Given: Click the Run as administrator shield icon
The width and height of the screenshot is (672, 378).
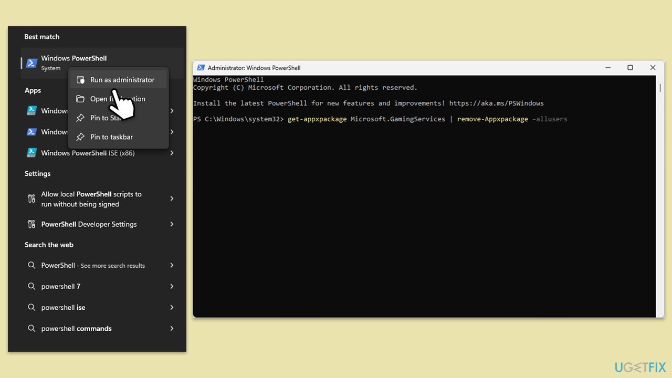Looking at the screenshot, I should (80, 80).
